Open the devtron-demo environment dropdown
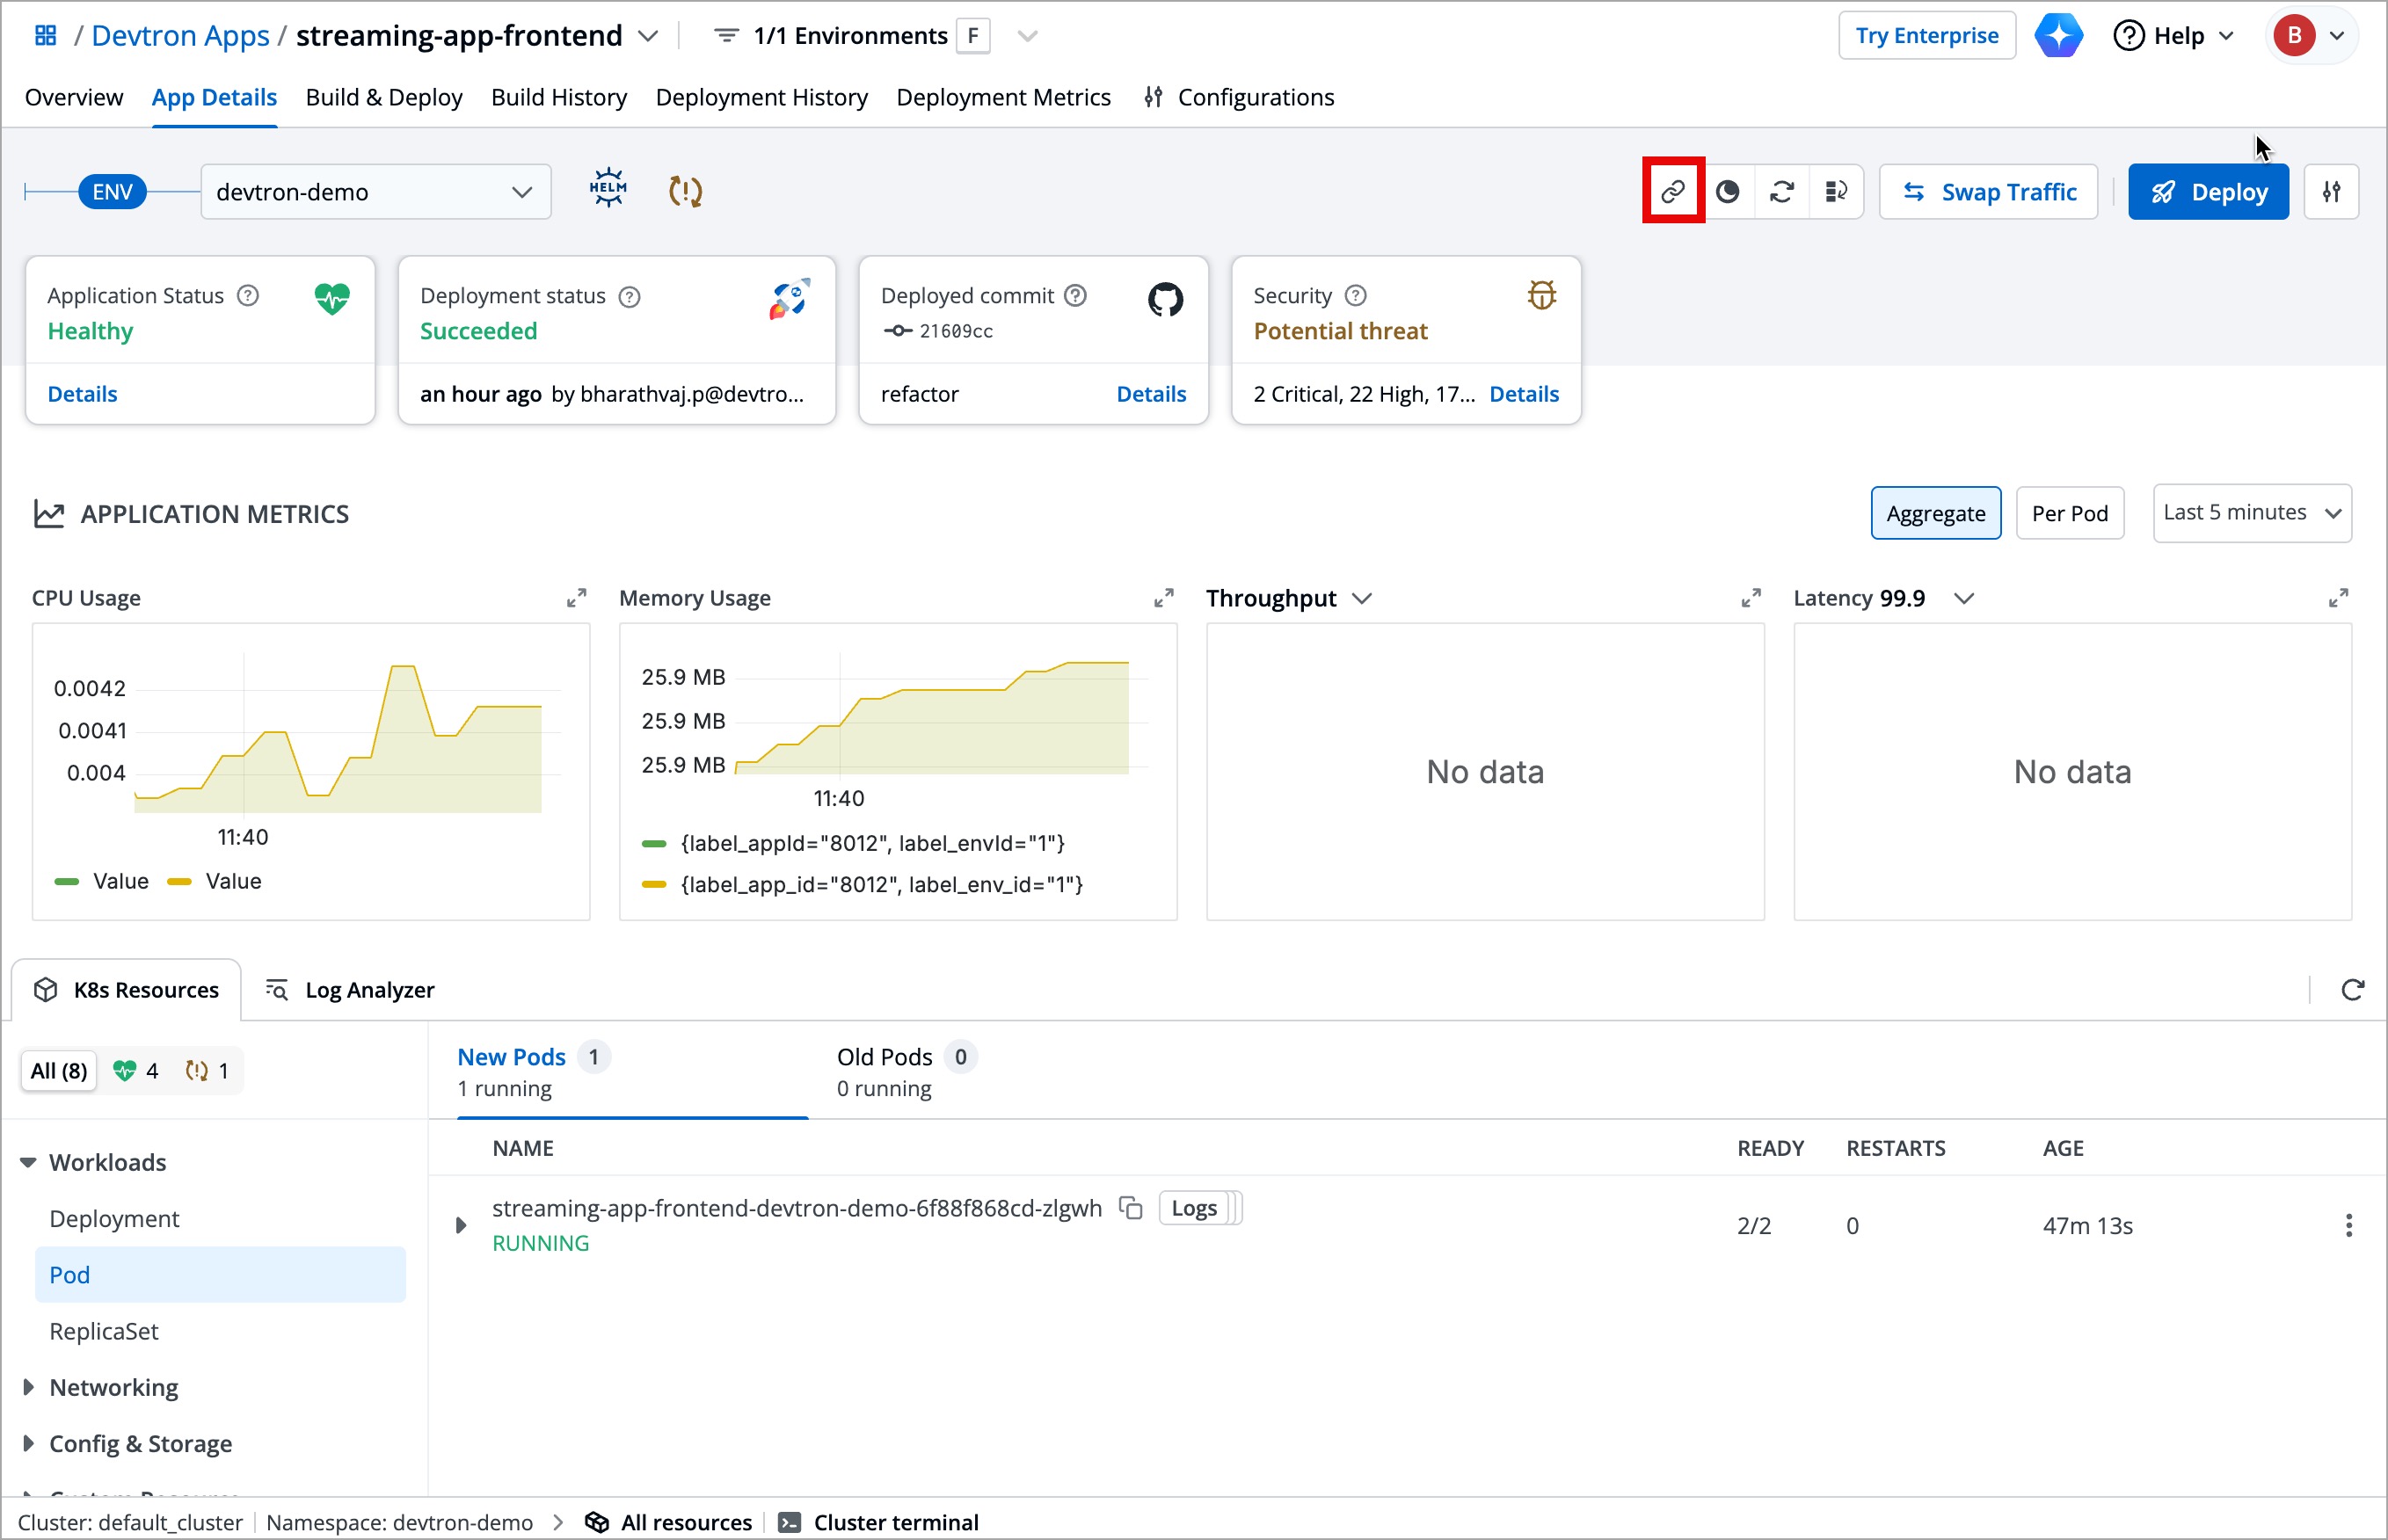The height and width of the screenshot is (1540, 2388). click(375, 192)
